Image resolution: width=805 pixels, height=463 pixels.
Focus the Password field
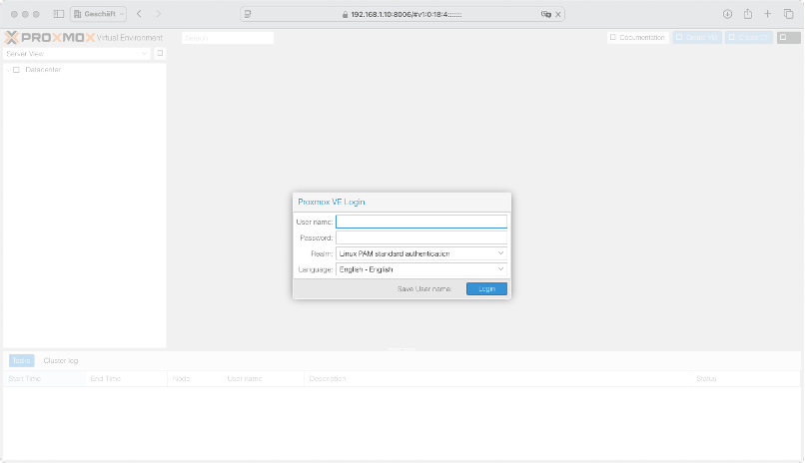[x=420, y=237]
